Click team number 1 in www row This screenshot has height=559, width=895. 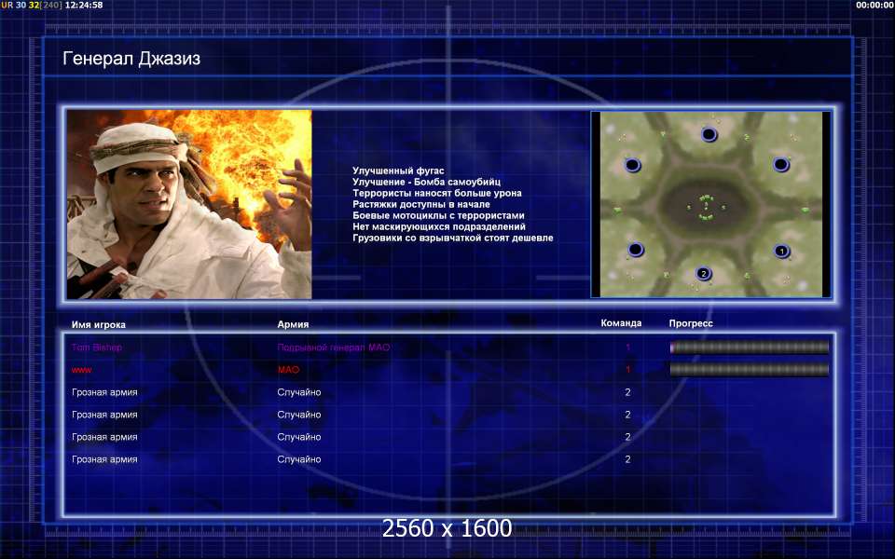click(x=627, y=370)
